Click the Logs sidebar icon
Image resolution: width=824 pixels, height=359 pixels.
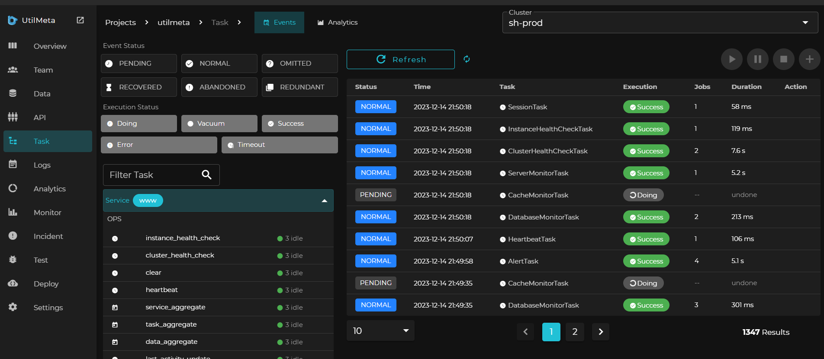[x=13, y=164]
